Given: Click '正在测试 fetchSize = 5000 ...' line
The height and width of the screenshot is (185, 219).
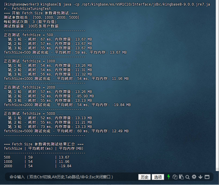Looking at the screenshot, I should (x=33, y=114).
